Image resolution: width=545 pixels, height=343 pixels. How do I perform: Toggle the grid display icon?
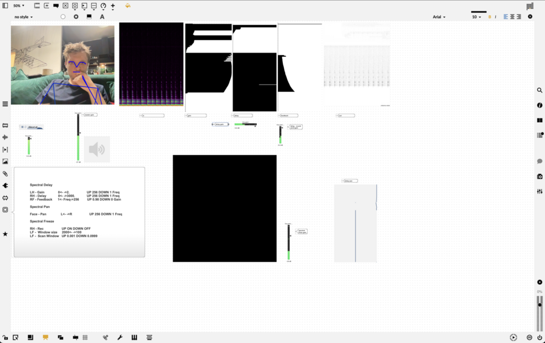coord(85,338)
